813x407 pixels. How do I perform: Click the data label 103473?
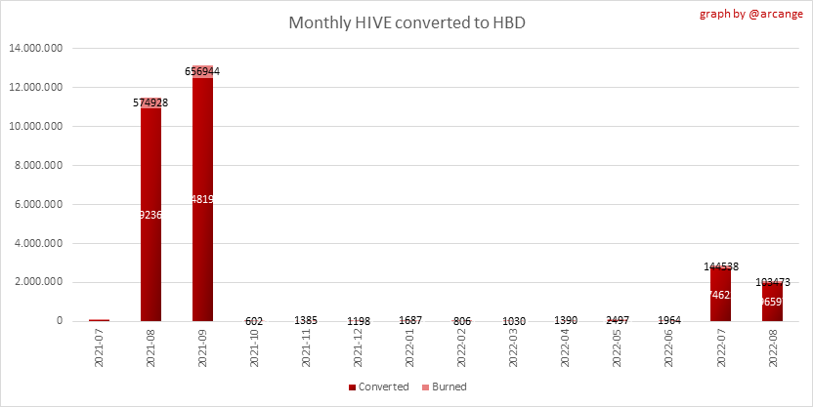pyautogui.click(x=773, y=282)
